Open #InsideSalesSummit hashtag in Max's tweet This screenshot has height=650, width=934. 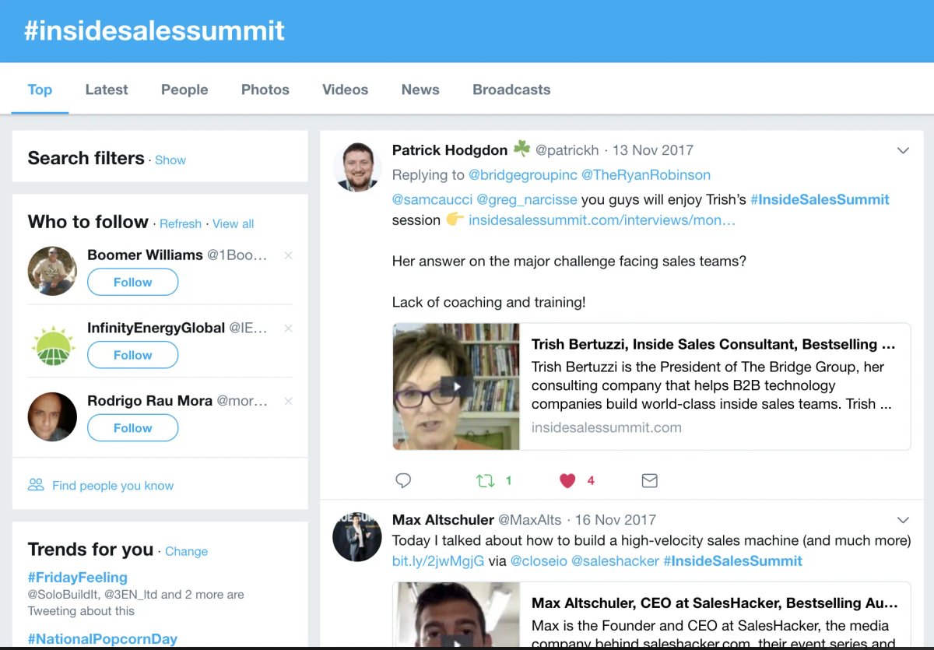732,560
